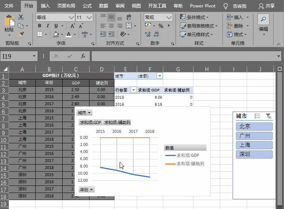The height and width of the screenshot is (209, 284).
Task: Expand the Name Box dropdown arrow
Action: pos(34,56)
